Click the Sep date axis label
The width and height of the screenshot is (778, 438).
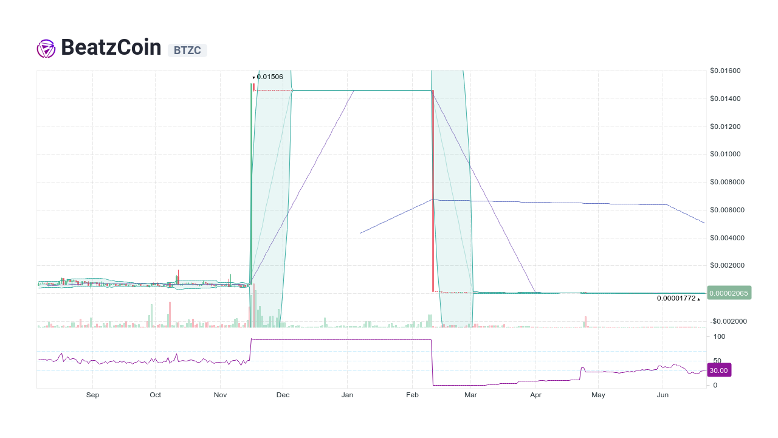coord(92,395)
